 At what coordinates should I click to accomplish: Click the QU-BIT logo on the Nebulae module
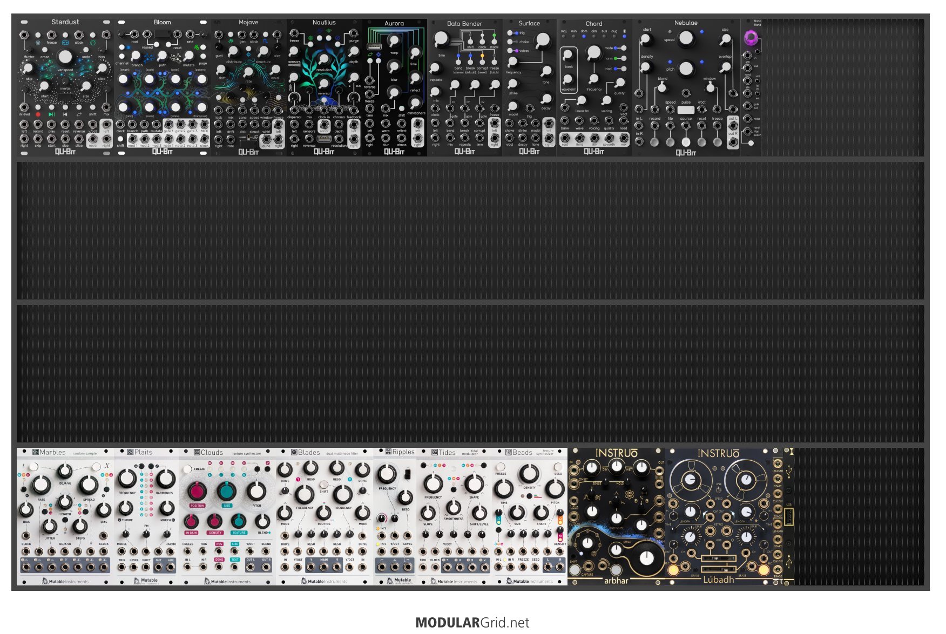pos(686,153)
